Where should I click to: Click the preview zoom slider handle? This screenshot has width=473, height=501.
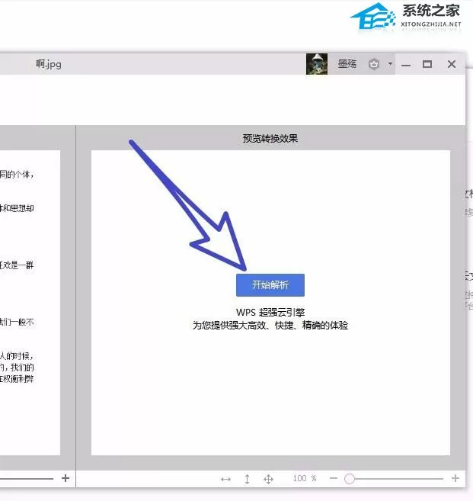350,479
